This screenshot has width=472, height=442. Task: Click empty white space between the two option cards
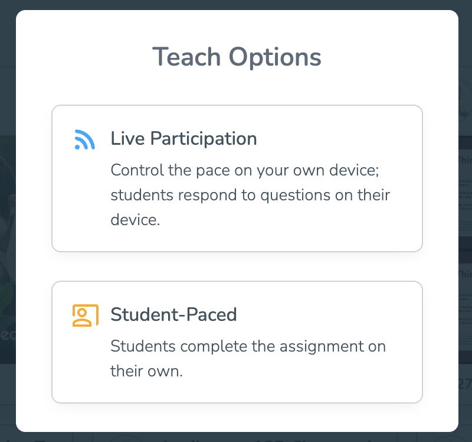(x=237, y=266)
